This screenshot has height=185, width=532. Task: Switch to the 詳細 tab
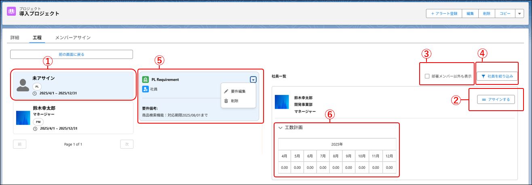pyautogui.click(x=15, y=38)
